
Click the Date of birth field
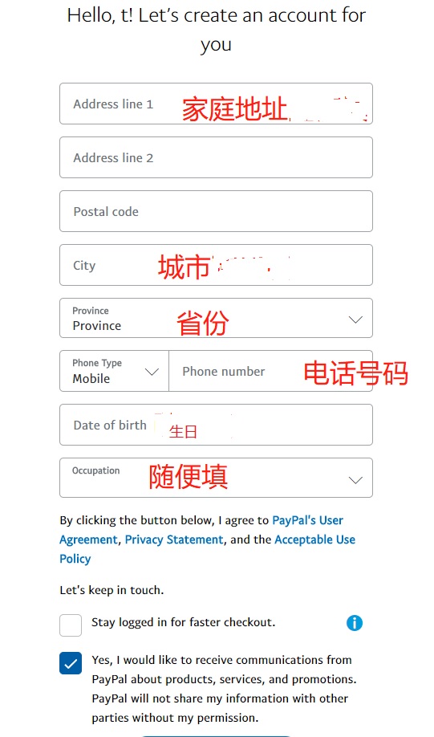(x=216, y=425)
